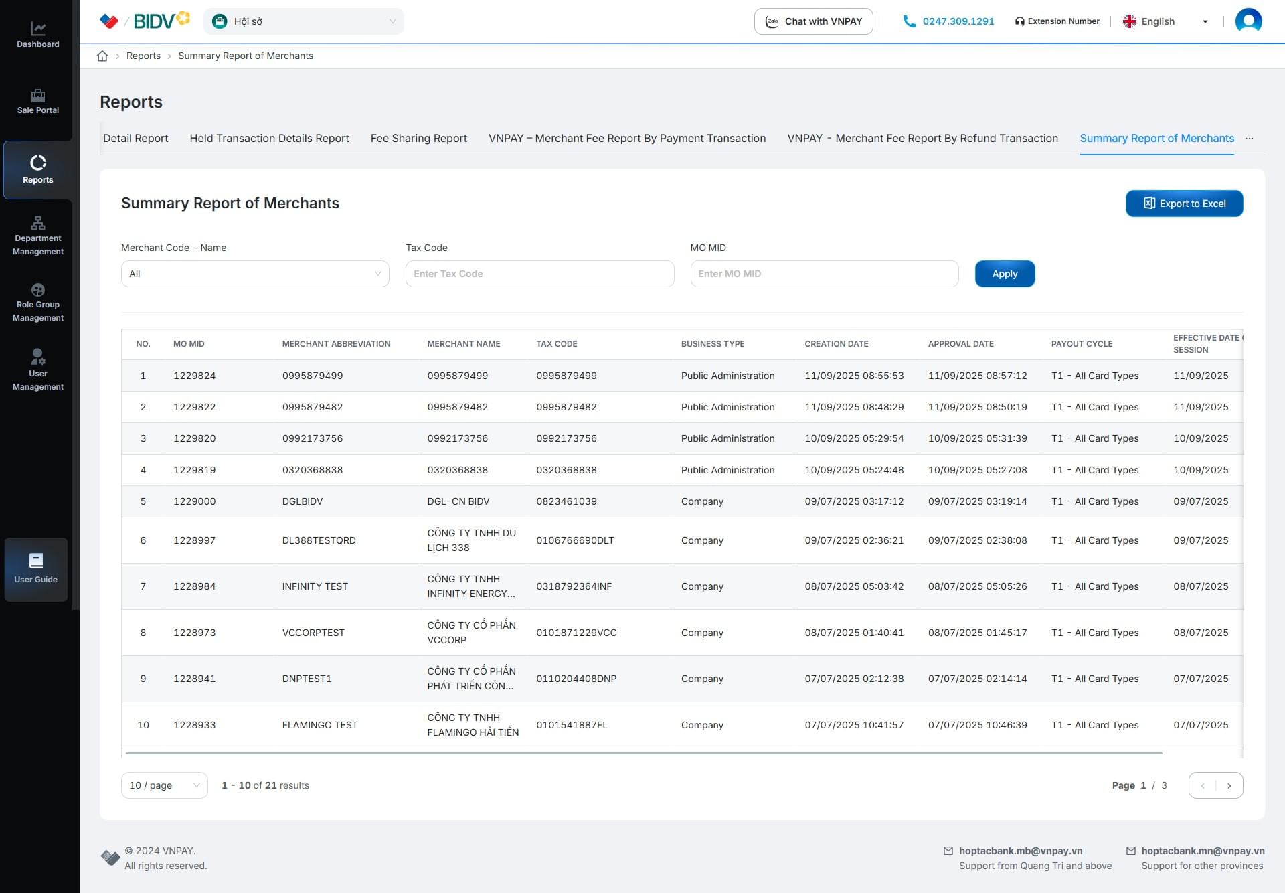The height and width of the screenshot is (893, 1285).
Task: Open User Management sidebar icon
Action: click(x=37, y=356)
